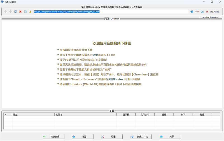Open the 视频文件夹 video folder button
Image resolution: width=224 pixels, height=141 pixels.
[141, 137]
